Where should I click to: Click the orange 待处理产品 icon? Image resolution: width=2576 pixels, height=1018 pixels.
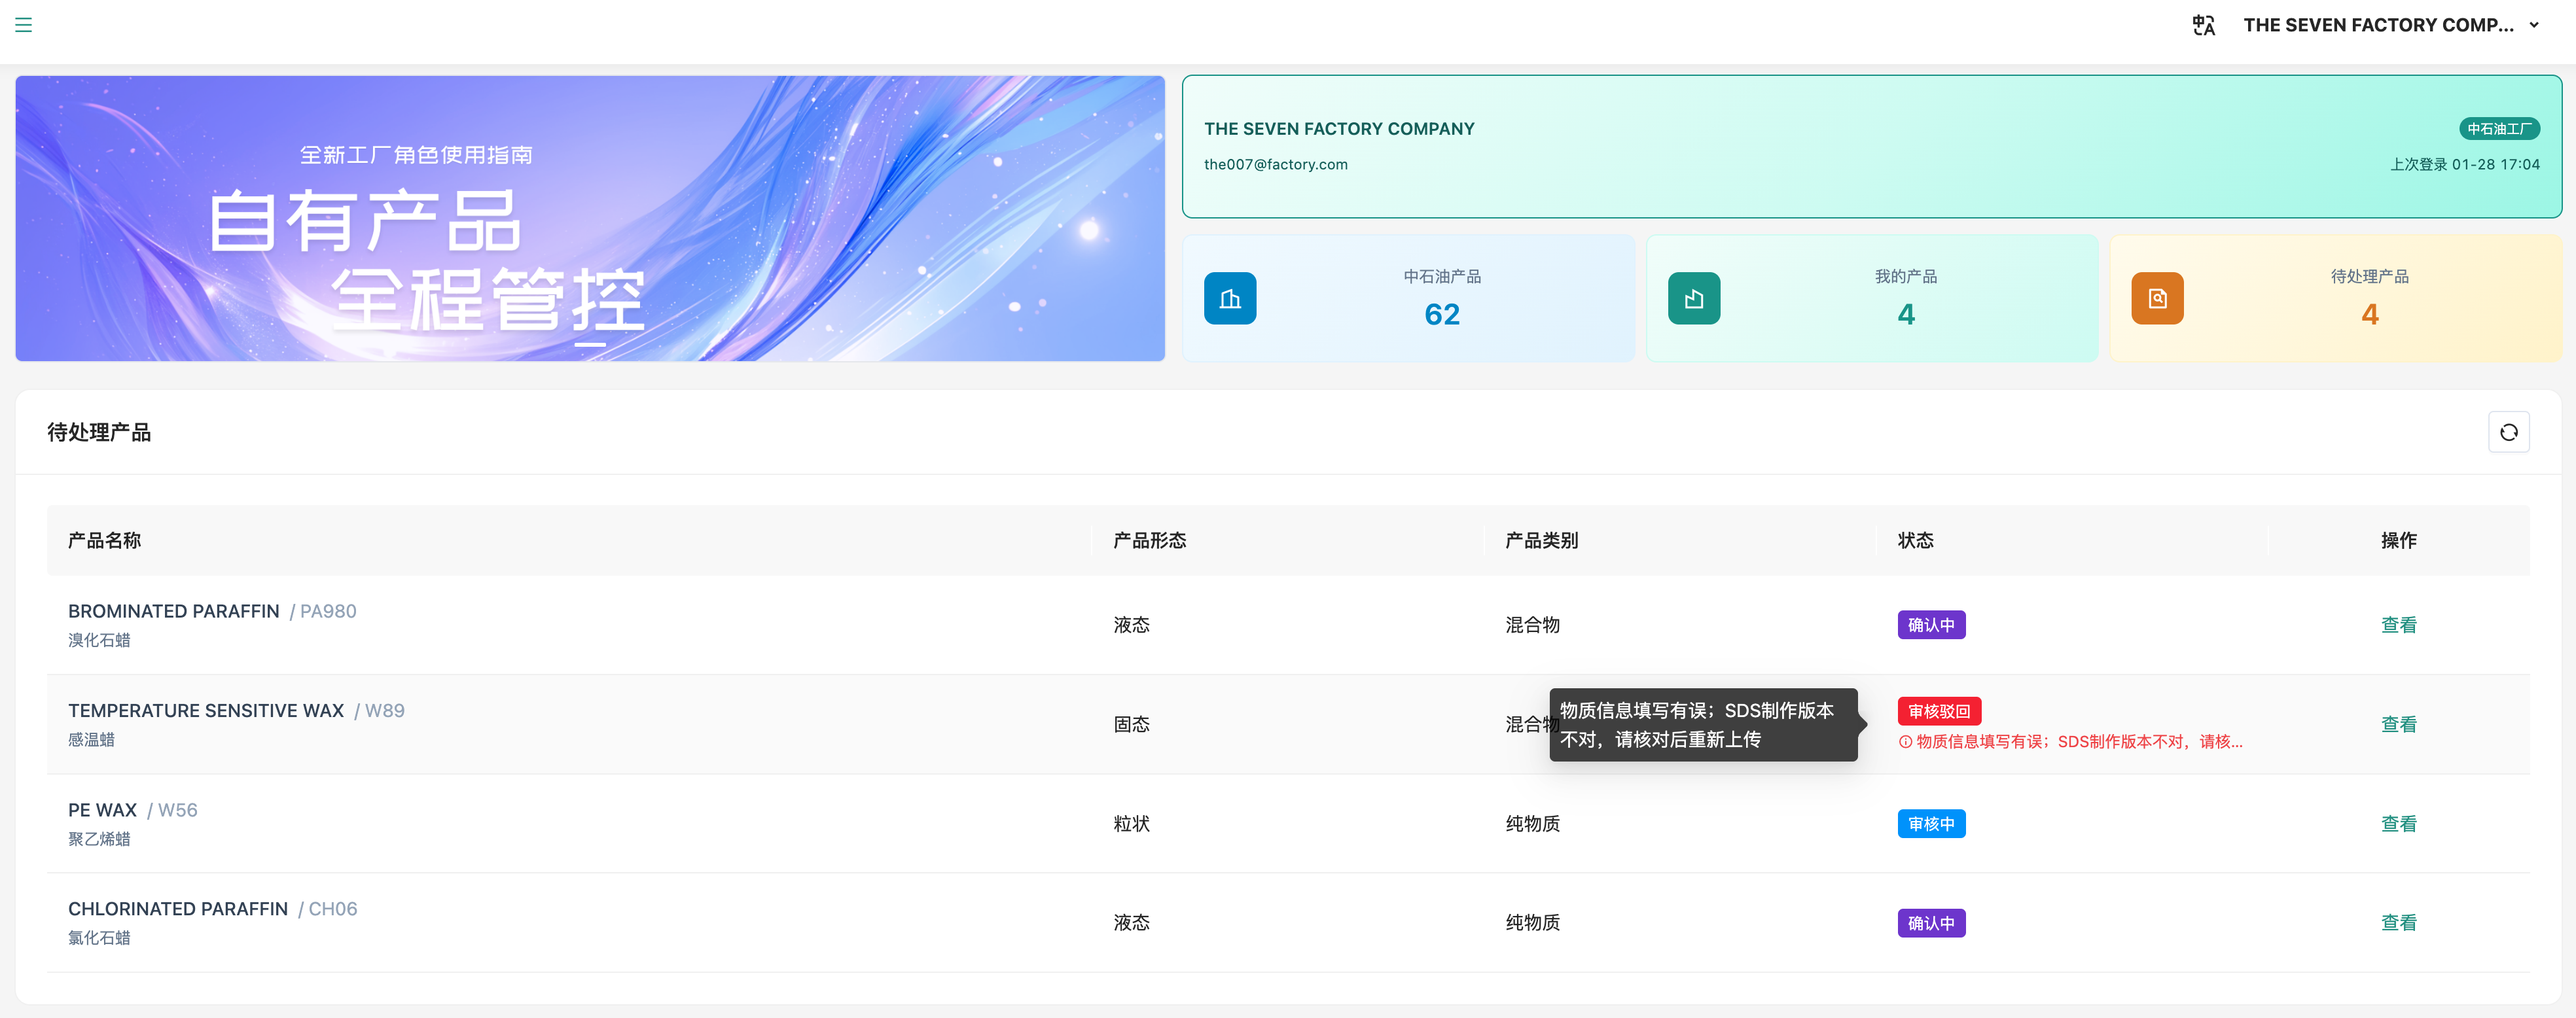(2157, 298)
